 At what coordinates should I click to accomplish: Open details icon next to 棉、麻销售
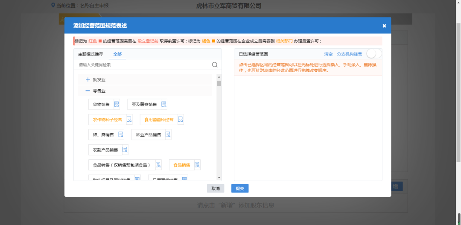(x=121, y=134)
